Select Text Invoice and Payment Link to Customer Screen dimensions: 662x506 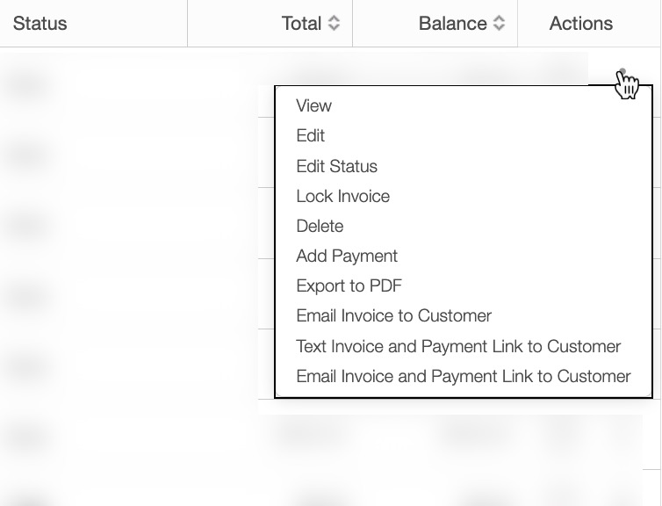point(458,346)
